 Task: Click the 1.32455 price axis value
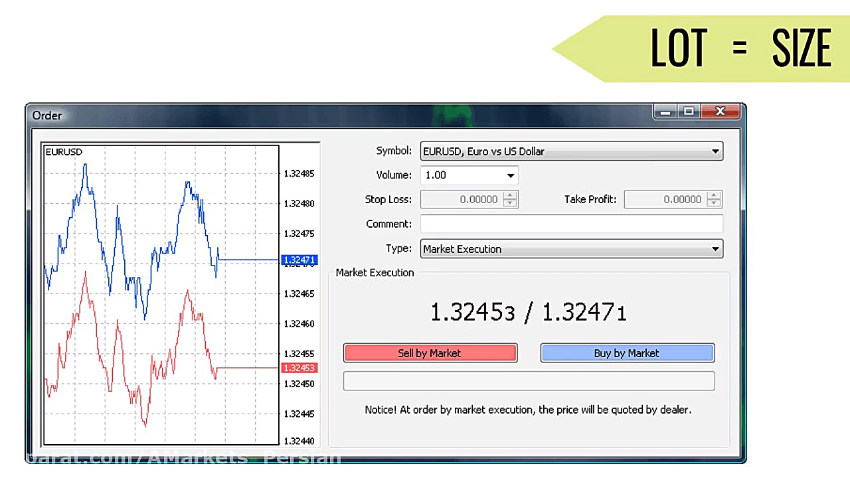(299, 354)
